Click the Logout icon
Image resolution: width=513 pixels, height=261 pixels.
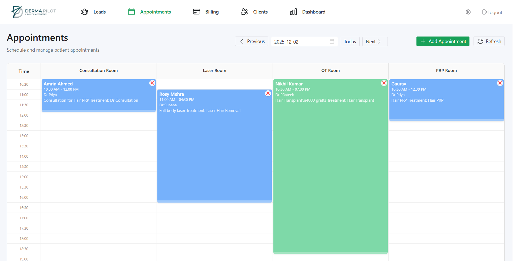(x=484, y=12)
